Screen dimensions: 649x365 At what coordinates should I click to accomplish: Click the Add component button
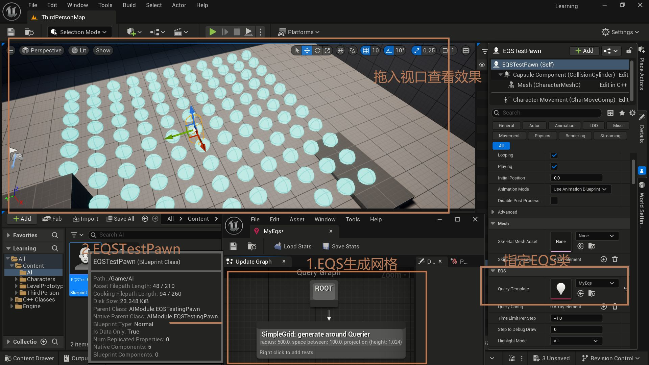click(584, 51)
